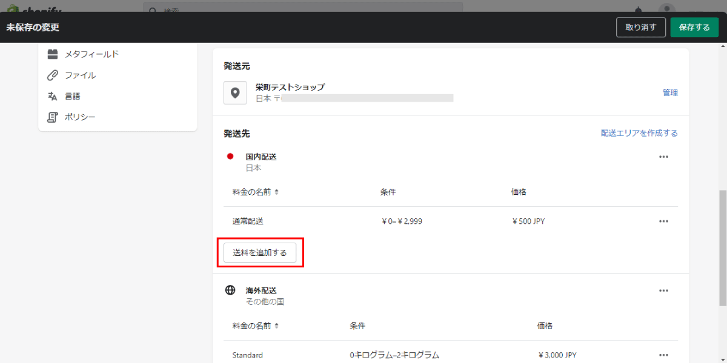The height and width of the screenshot is (363, 727).
Task: Select the ¥500 JPY price
Action: pyautogui.click(x=528, y=221)
